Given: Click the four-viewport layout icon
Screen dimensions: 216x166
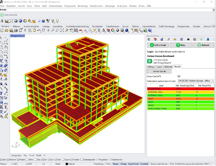Looking at the screenshot, I should pos(76,31).
